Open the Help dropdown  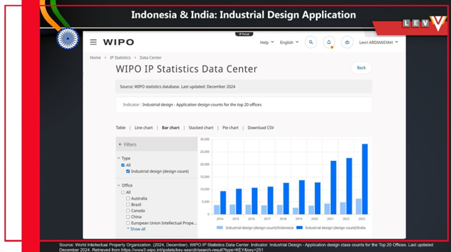click(266, 42)
